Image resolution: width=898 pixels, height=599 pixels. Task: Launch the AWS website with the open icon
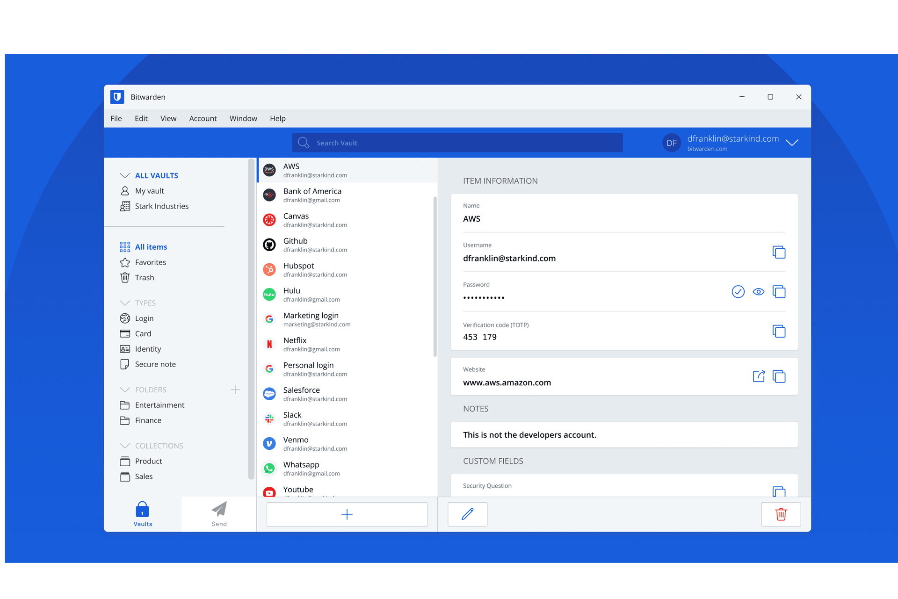(x=759, y=376)
